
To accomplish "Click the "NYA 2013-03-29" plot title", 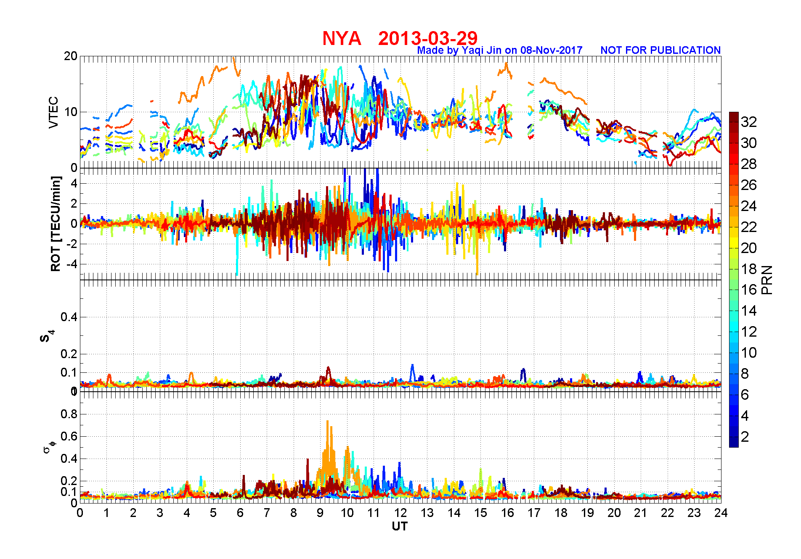I will (x=400, y=38).
